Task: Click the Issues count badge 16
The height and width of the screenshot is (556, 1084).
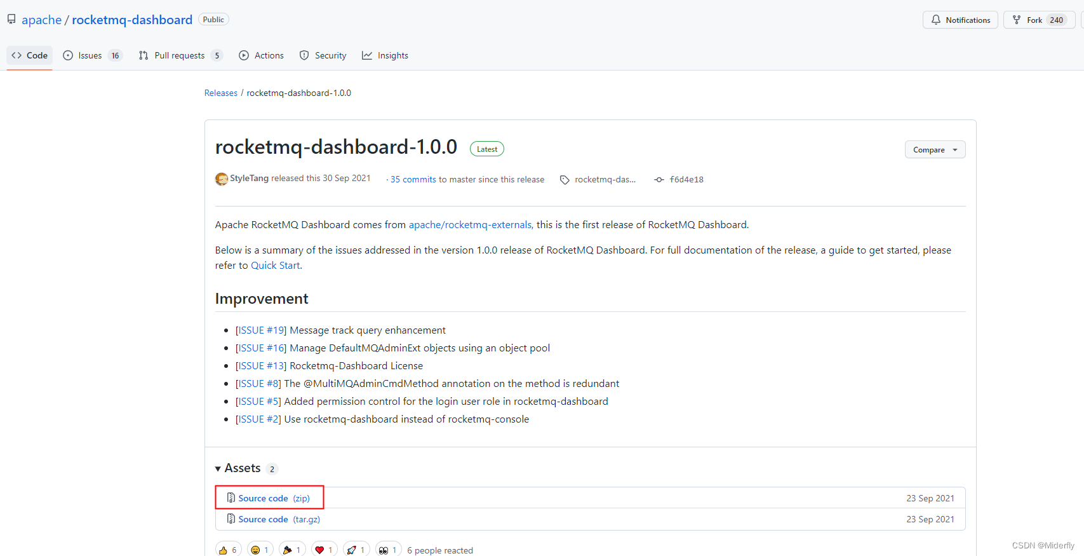Action: (115, 55)
